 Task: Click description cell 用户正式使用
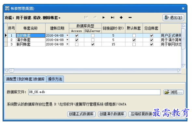pyautogui.click(x=171, y=36)
